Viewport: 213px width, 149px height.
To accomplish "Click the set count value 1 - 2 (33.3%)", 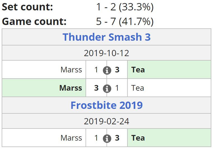I will coord(125,7).
